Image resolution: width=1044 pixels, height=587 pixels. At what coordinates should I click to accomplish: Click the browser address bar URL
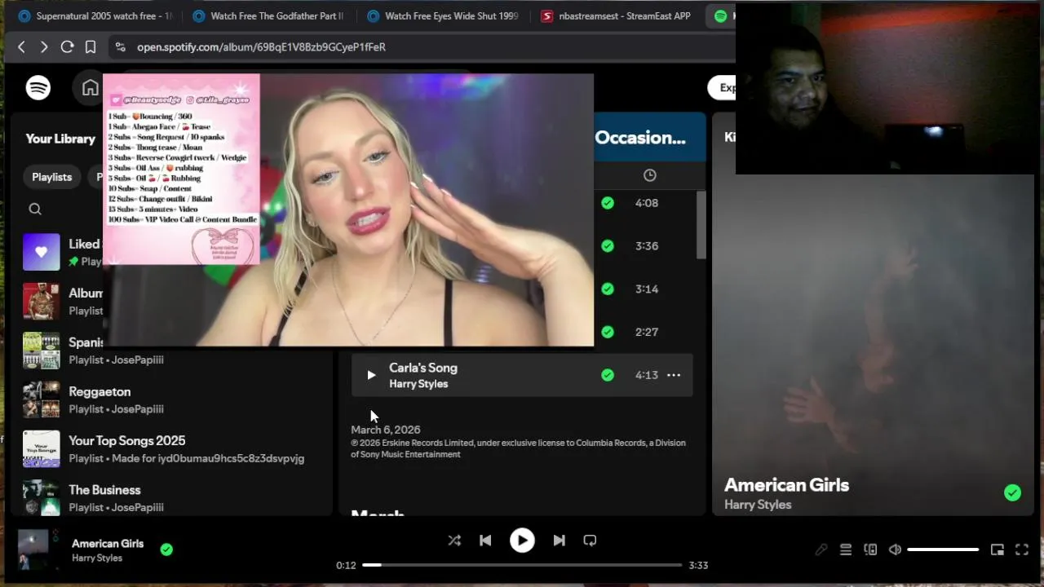[x=261, y=47]
